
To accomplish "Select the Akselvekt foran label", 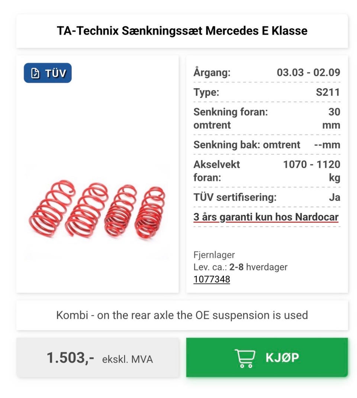I will pyautogui.click(x=216, y=171).
